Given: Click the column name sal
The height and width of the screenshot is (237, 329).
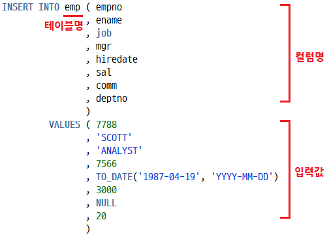Looking at the screenshot, I should pyautogui.click(x=104, y=72).
